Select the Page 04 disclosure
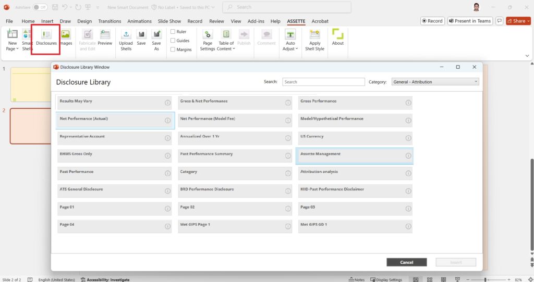The image size is (534, 282). (114, 226)
